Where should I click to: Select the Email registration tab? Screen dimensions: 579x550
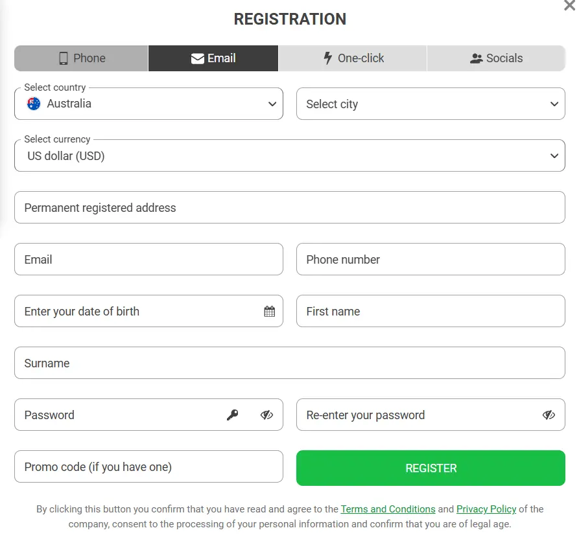[213, 58]
